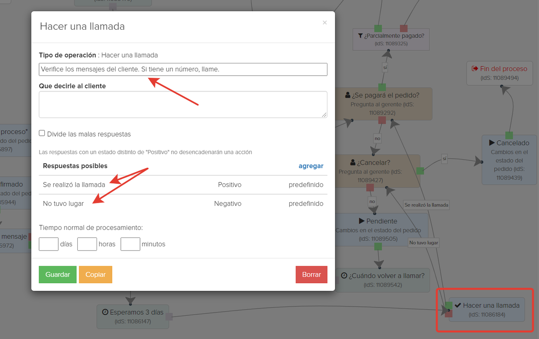The width and height of the screenshot is (539, 339).
Task: Click the Positivo status cell
Action: click(x=230, y=185)
